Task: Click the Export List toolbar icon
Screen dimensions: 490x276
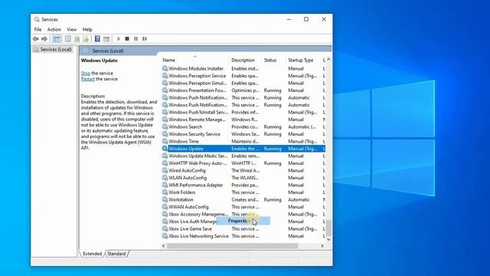Action: coord(86,39)
